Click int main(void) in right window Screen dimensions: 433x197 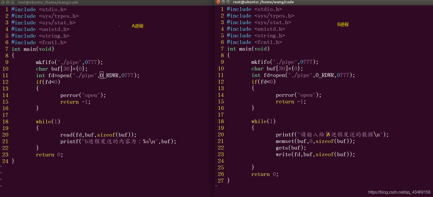click(248, 49)
